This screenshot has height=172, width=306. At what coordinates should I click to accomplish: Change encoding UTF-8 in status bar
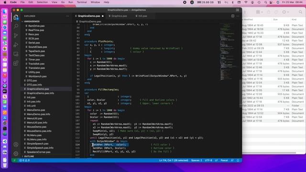click(208, 161)
